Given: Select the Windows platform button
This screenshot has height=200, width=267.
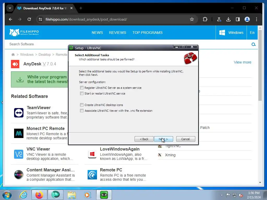Looking at the screenshot, I should tap(231, 33).
